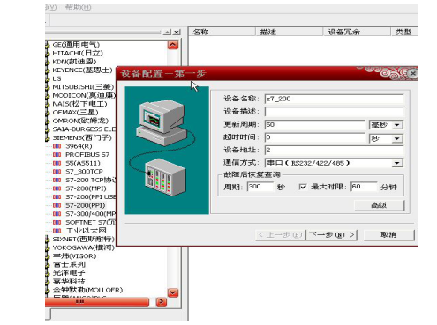Select HITACHI(日立) in the tree
Image resolution: width=437 pixels, height=325 pixels.
tap(78, 53)
